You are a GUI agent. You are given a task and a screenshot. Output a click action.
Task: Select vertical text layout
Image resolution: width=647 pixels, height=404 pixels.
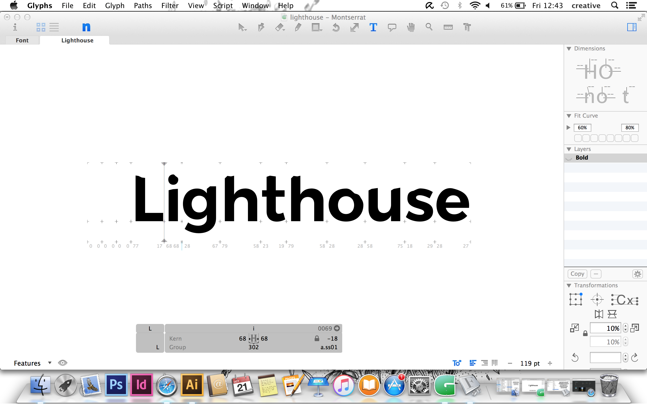(x=495, y=363)
